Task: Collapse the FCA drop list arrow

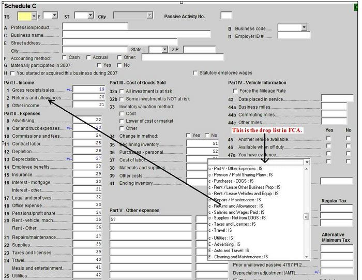Action: pos(307,162)
